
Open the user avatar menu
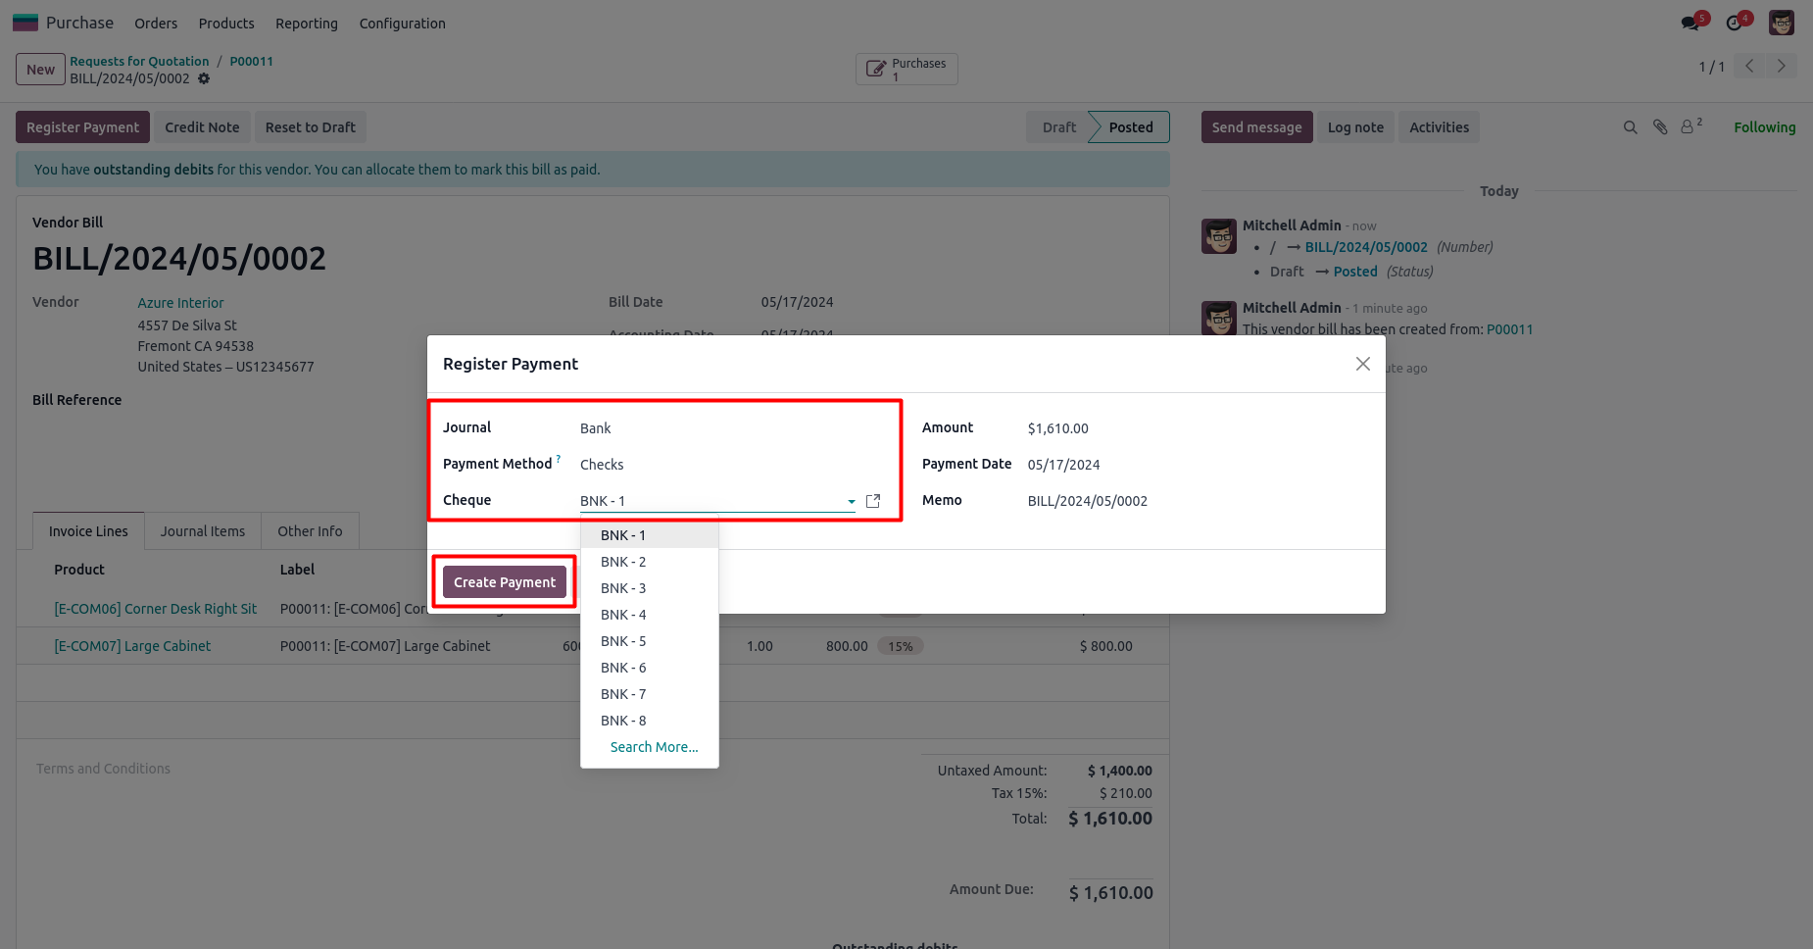pyautogui.click(x=1781, y=23)
